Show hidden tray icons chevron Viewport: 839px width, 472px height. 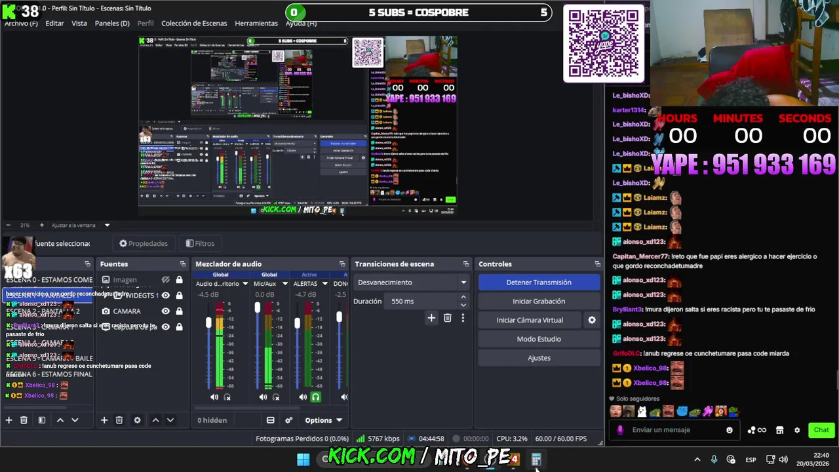point(697,460)
